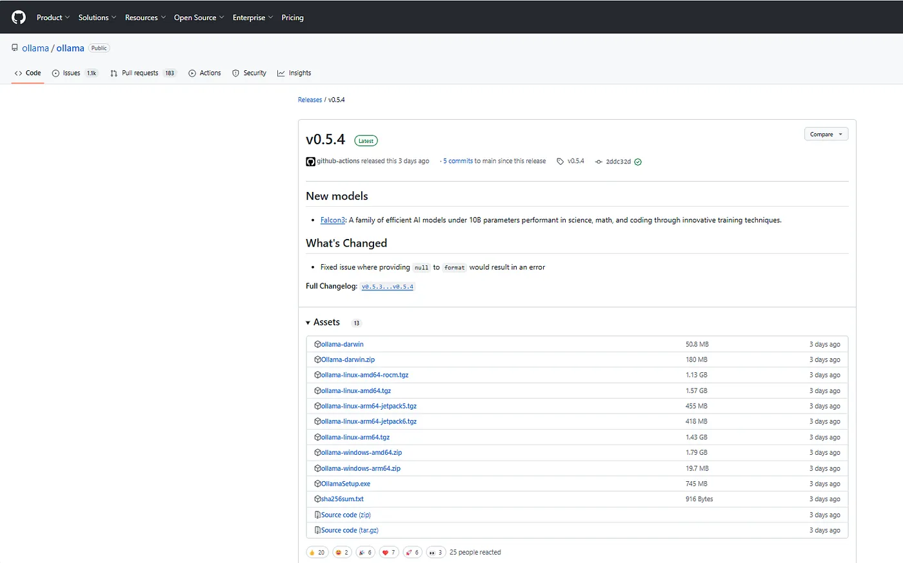
Task: Open the Solutions menu
Action: pos(97,17)
